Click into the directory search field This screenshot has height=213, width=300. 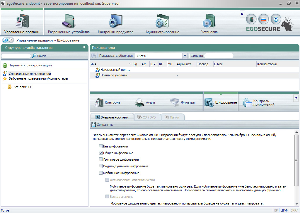tap(16, 56)
